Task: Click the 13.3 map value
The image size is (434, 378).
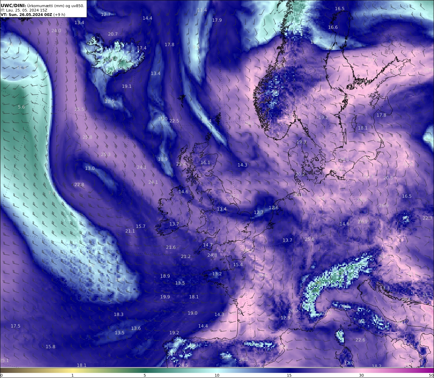Action: click(385, 287)
